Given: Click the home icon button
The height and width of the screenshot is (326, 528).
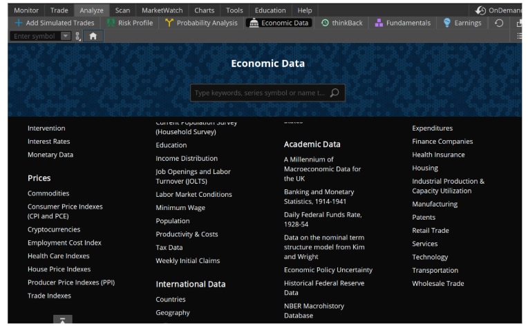Looking at the screenshot, I should coord(93,36).
